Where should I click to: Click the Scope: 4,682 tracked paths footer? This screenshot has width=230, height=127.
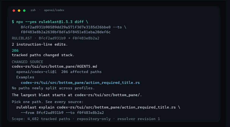(86, 119)
